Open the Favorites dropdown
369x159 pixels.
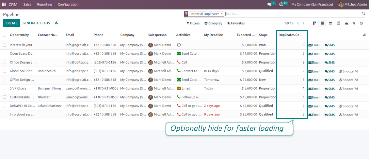click(x=236, y=23)
